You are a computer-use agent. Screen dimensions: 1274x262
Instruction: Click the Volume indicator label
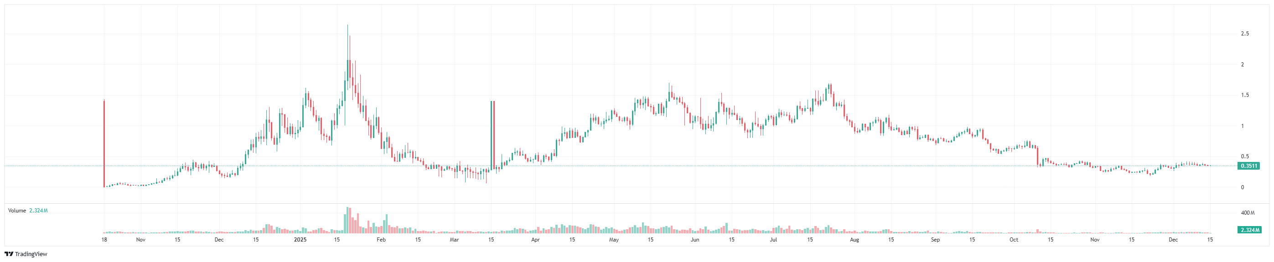coord(17,211)
